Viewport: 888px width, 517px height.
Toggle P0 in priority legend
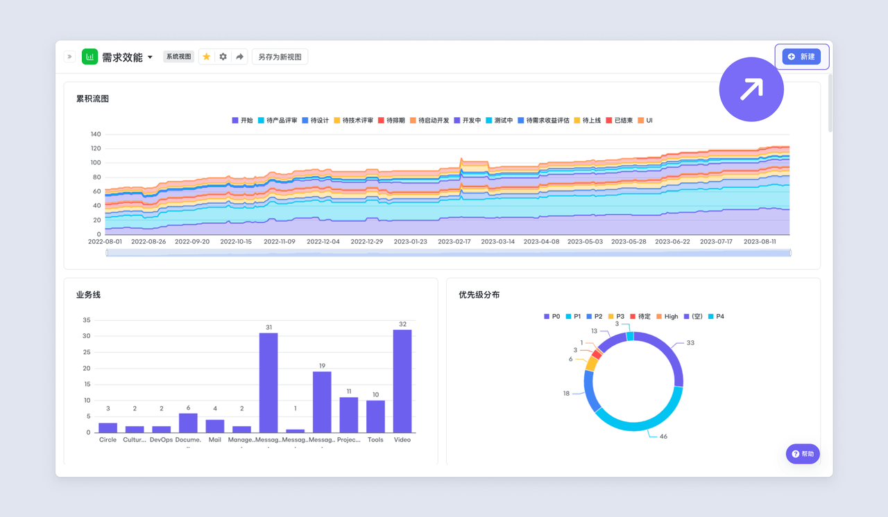pyautogui.click(x=552, y=317)
